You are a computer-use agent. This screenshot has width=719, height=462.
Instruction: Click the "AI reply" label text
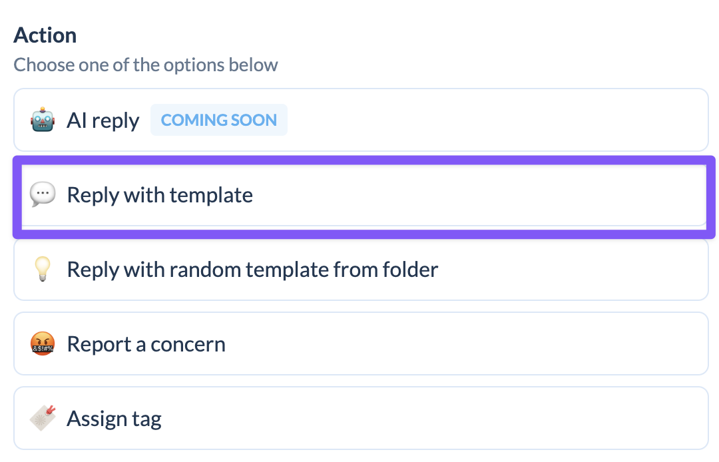tap(103, 121)
